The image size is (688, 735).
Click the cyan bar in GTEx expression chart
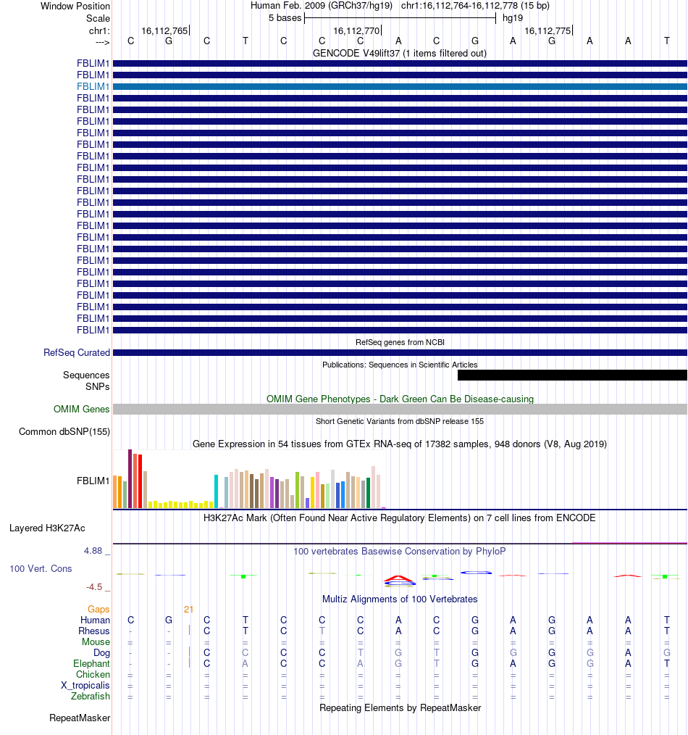[x=217, y=491]
